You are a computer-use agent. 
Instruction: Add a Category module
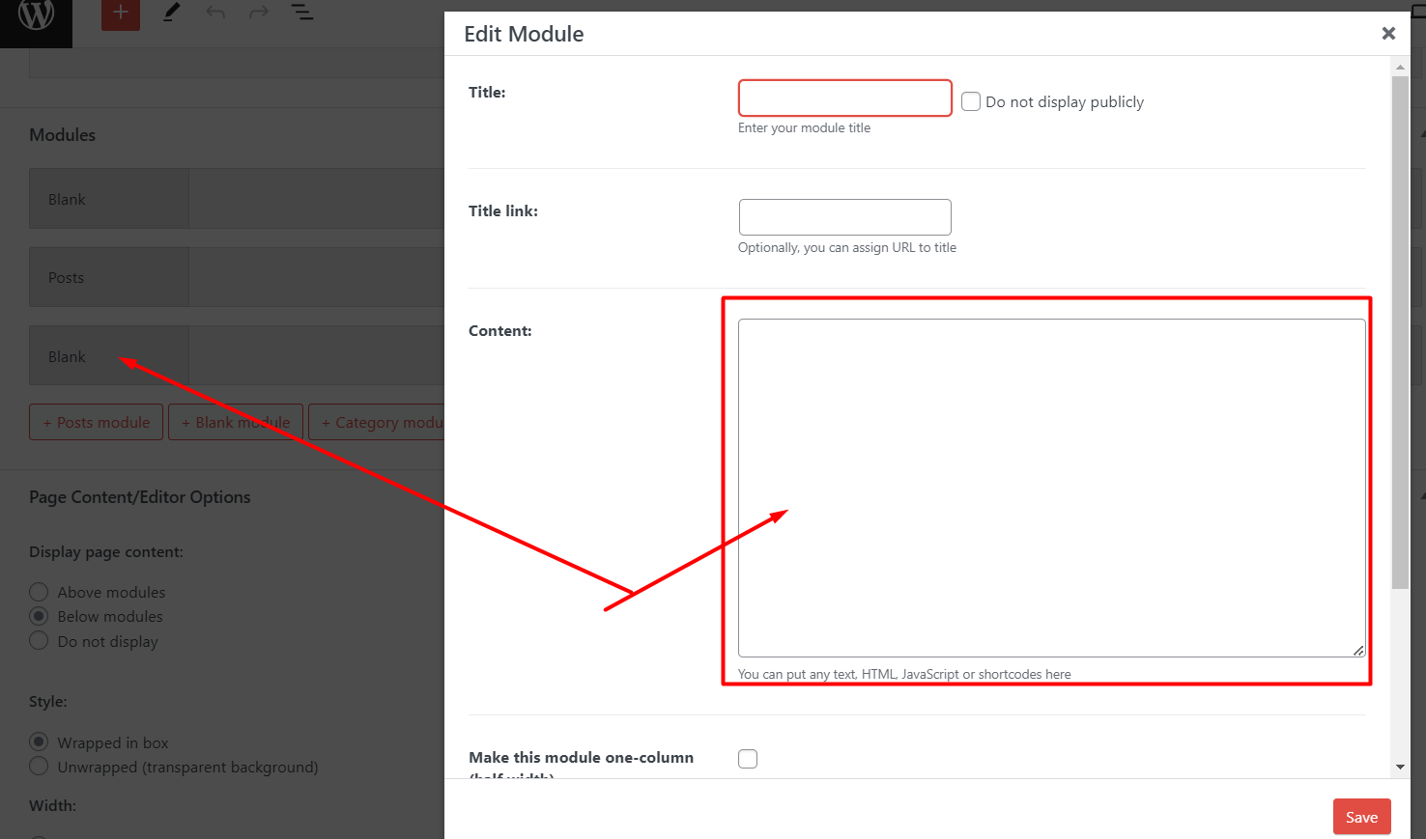click(377, 422)
